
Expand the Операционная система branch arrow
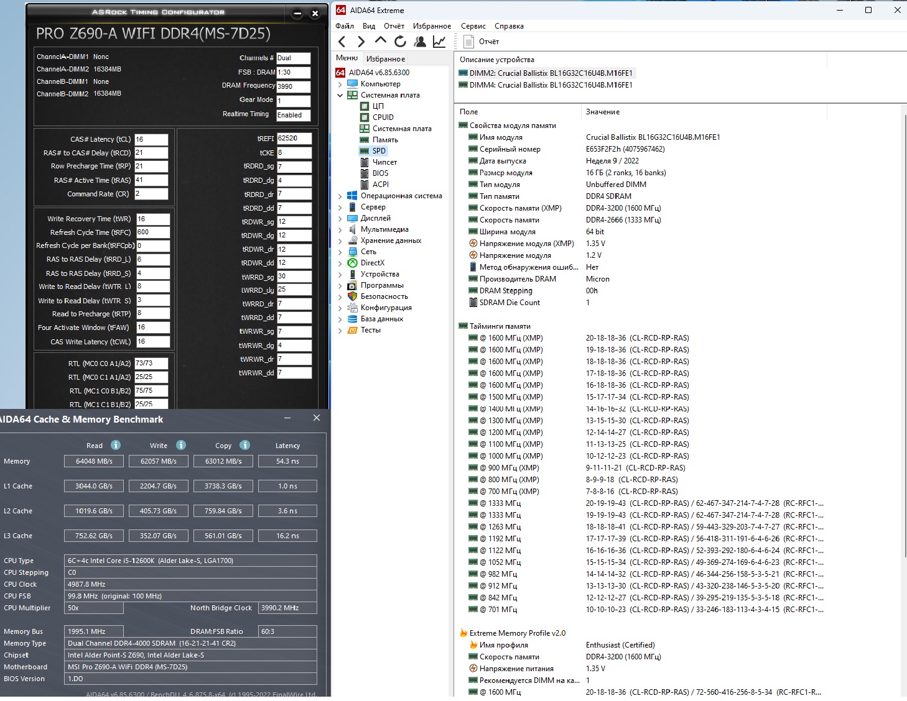tap(340, 196)
